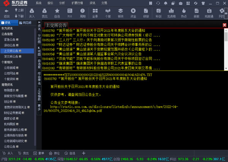Open the 全景 panorama icon
Image resolution: width=228 pixels, height=162 pixels.
point(95,11)
